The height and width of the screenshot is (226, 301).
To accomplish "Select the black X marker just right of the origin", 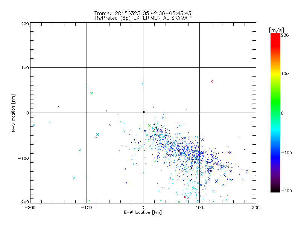I will [144, 111].
